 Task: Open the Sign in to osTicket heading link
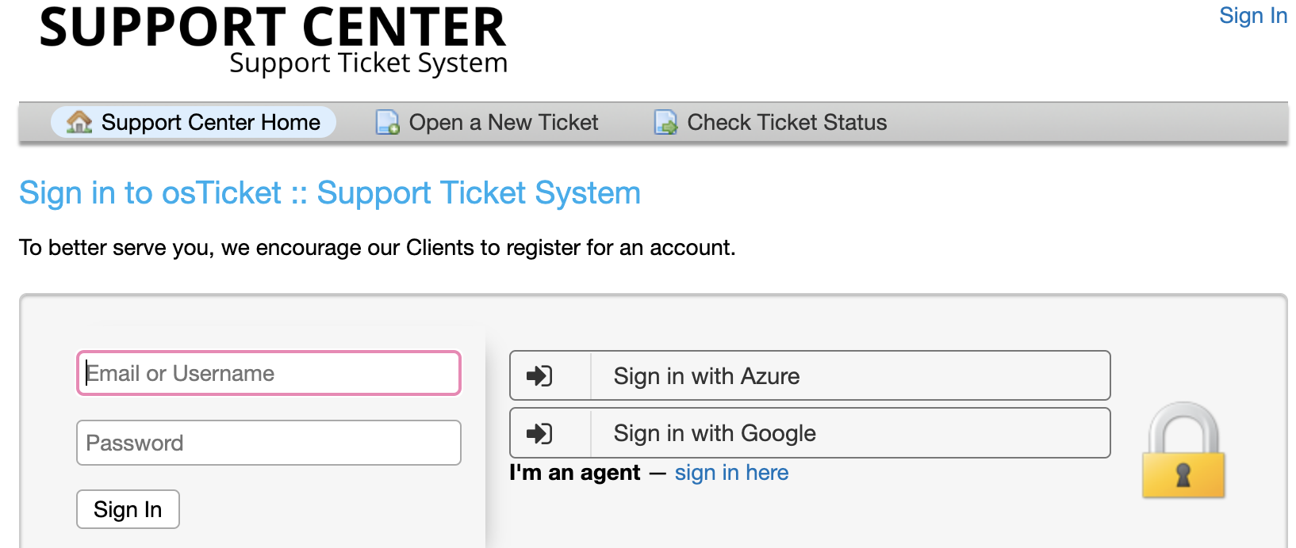330,192
